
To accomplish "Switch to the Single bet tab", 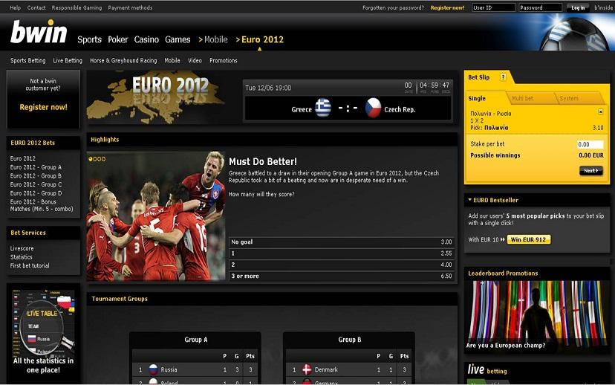I will [x=477, y=99].
